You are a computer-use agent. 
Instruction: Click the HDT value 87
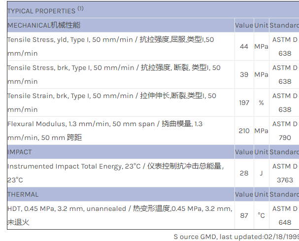coord(244,215)
